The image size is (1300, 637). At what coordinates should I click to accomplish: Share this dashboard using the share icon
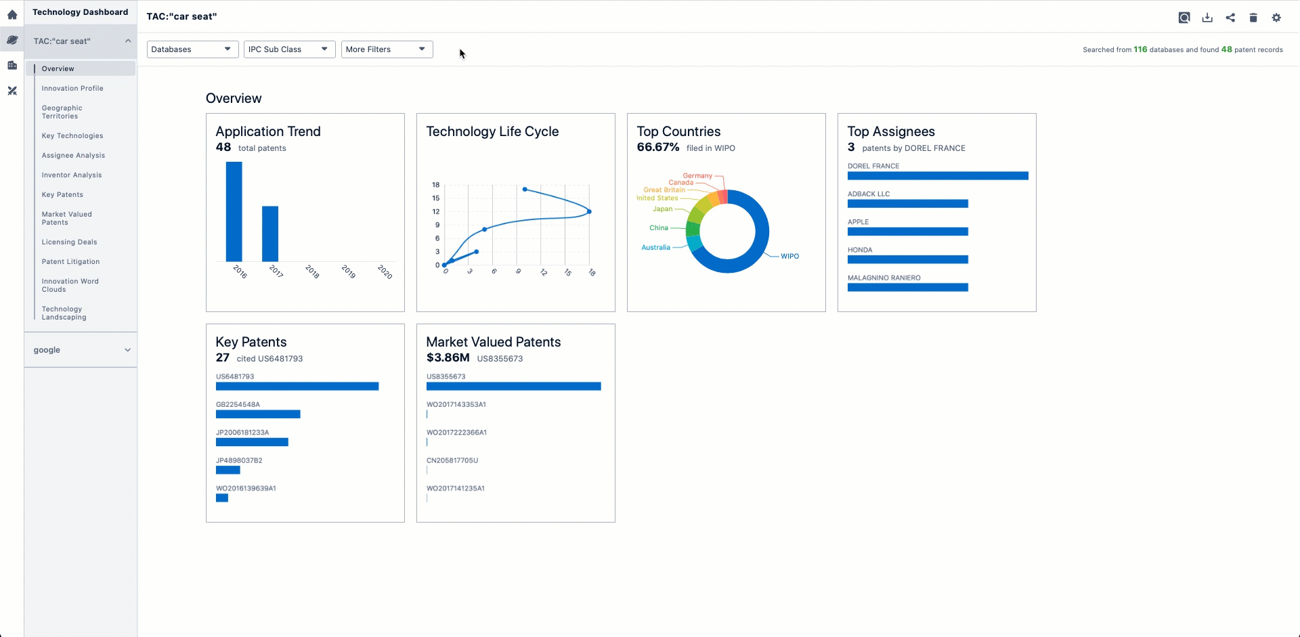pos(1230,18)
